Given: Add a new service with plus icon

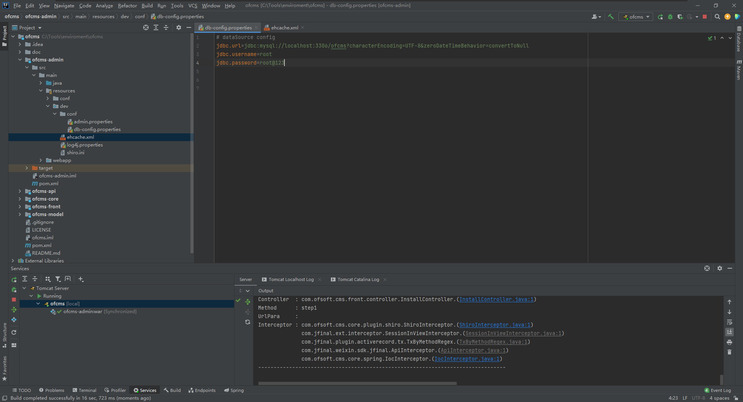Looking at the screenshot, I should click(x=81, y=279).
